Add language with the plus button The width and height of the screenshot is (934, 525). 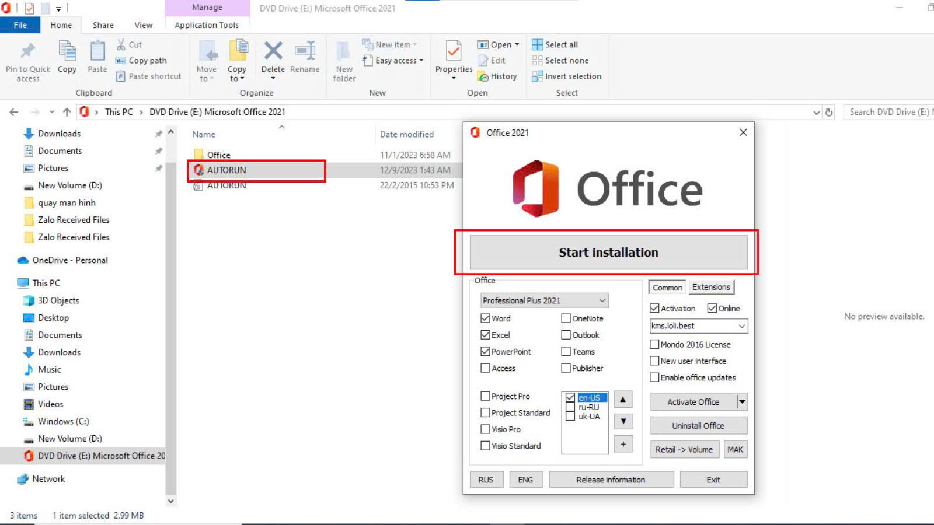point(623,444)
